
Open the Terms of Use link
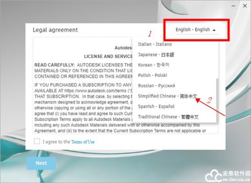pyautogui.click(x=83, y=142)
